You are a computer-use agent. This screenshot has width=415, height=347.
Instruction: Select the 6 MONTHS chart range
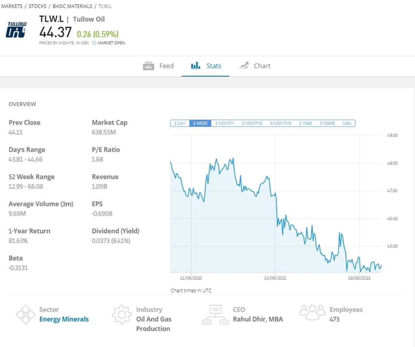click(281, 124)
